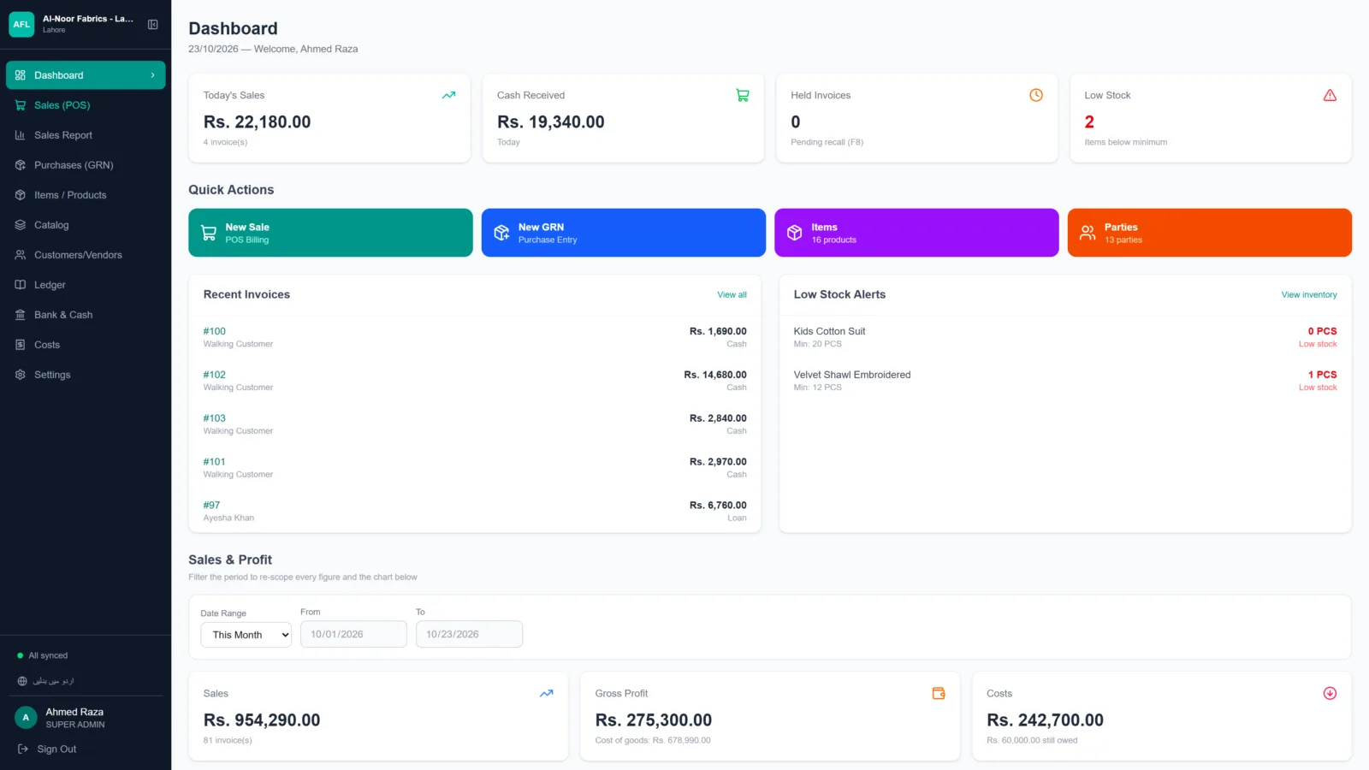Click the Sales card trend icon
Viewport: 1369px width, 770px height.
pyautogui.click(x=547, y=693)
